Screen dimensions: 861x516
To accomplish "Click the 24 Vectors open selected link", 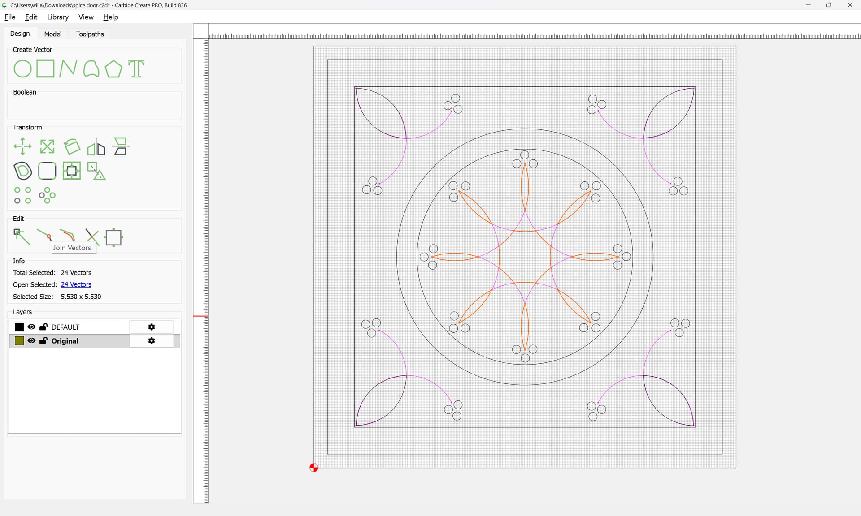I will (x=76, y=284).
